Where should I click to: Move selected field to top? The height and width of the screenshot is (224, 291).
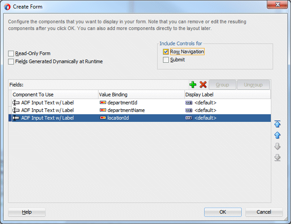pos(277,124)
